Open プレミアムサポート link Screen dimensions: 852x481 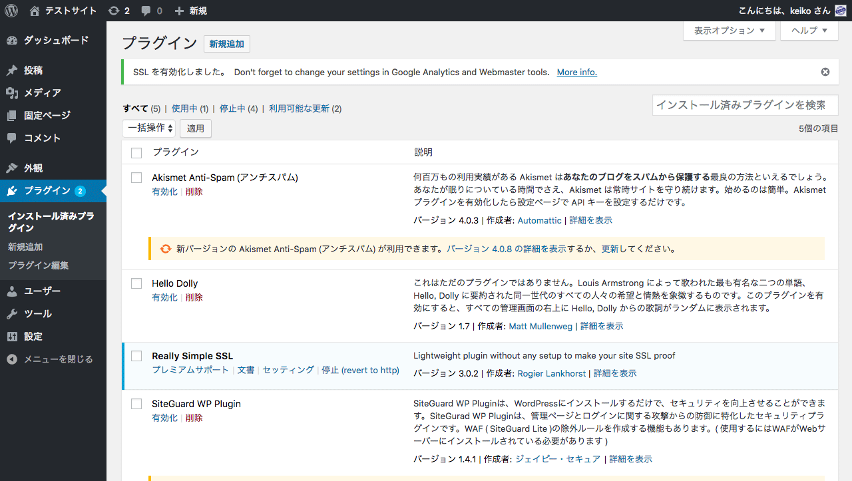point(190,370)
